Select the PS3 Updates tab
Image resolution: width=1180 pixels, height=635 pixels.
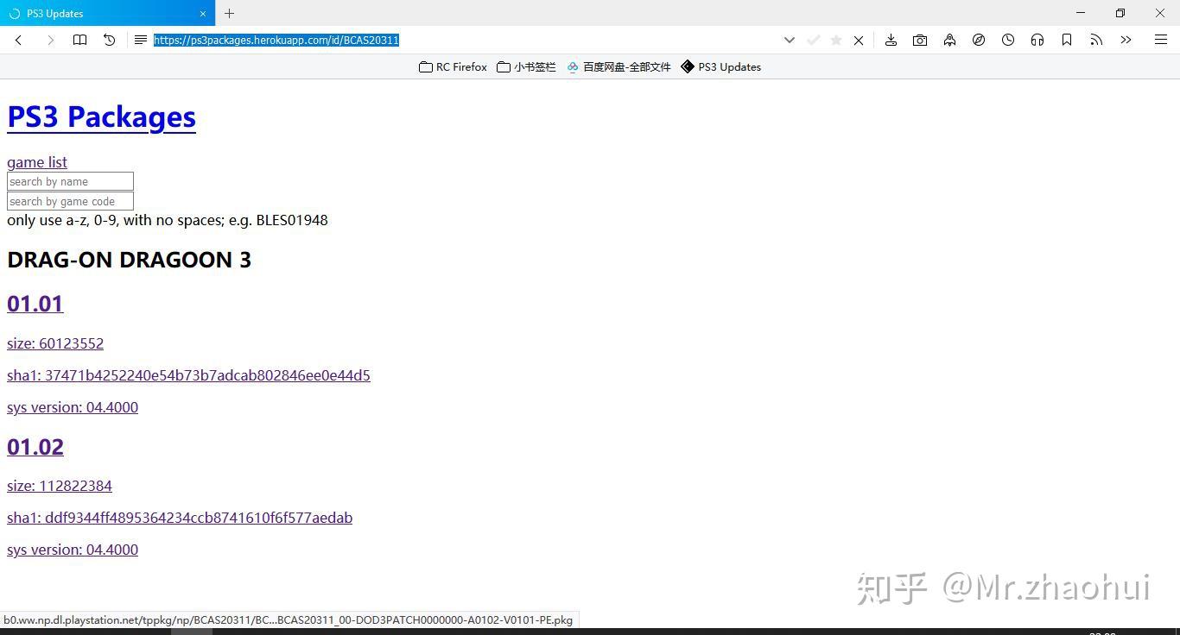(x=107, y=13)
